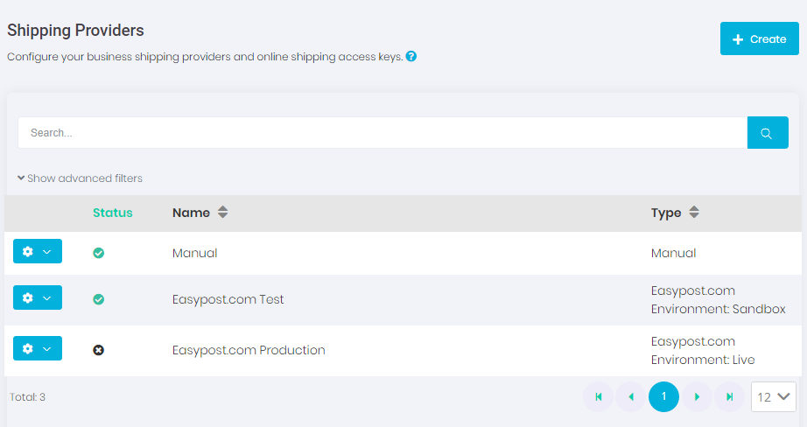Focus the Search input field
Viewport: 807px width, 427px height.
pyautogui.click(x=382, y=133)
